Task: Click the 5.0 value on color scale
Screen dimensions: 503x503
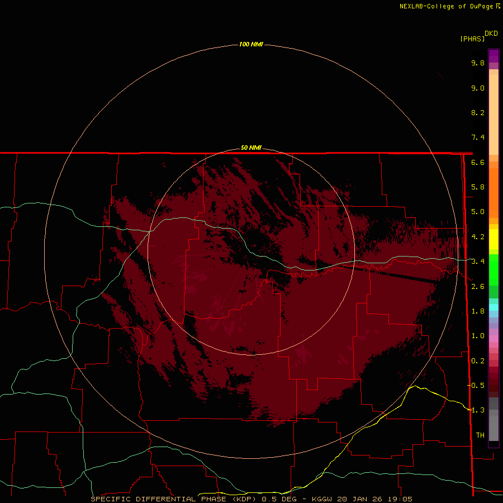Action: coord(478,212)
